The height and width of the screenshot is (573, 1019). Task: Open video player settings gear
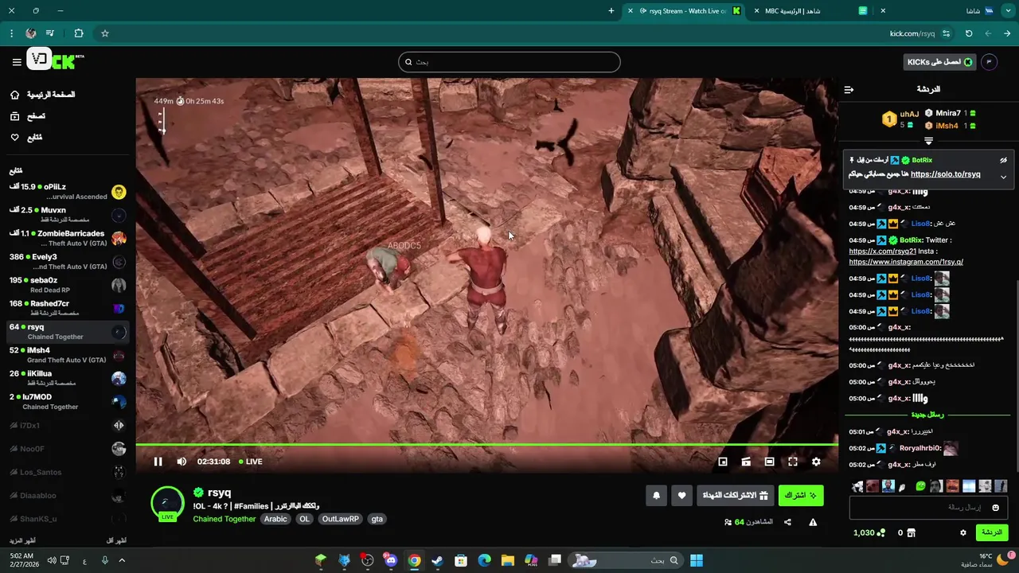(816, 462)
